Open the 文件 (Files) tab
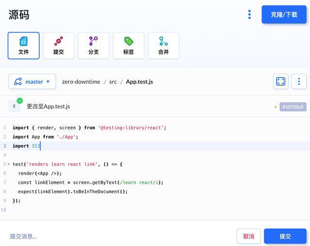The image size is (310, 246). click(x=24, y=46)
